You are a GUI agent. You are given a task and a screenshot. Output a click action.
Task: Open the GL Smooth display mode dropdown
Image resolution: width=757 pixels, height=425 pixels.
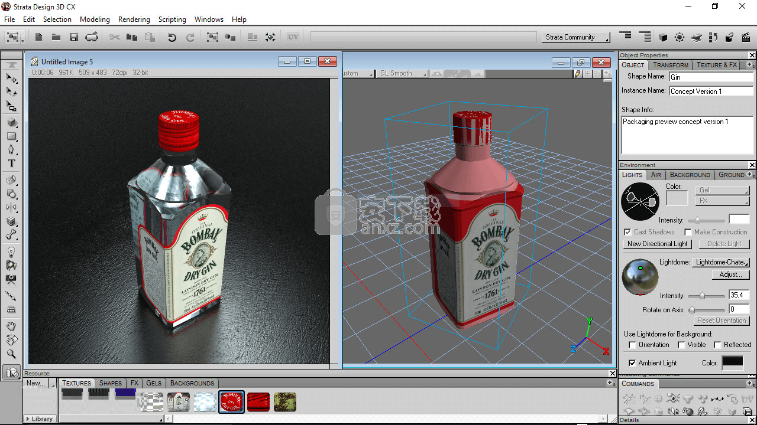[402, 74]
